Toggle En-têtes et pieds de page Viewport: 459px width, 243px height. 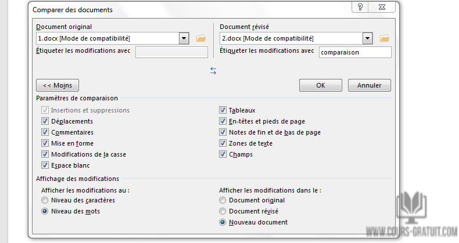click(223, 121)
